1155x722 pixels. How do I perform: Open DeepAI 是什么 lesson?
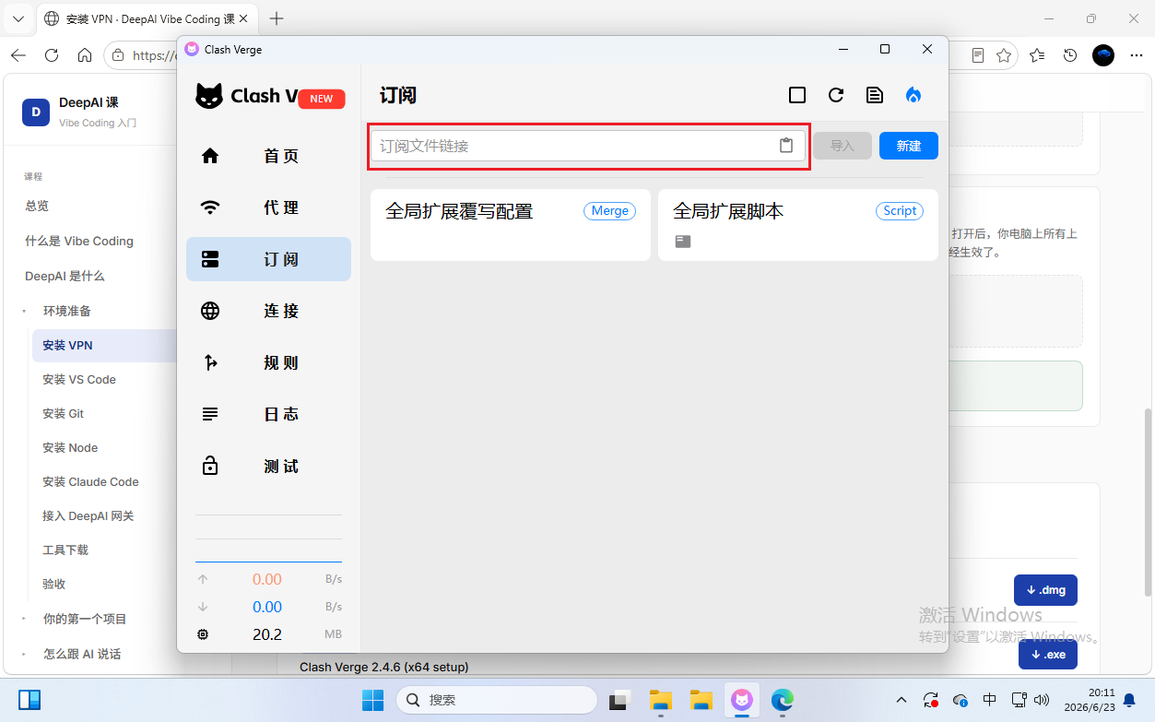(x=65, y=276)
